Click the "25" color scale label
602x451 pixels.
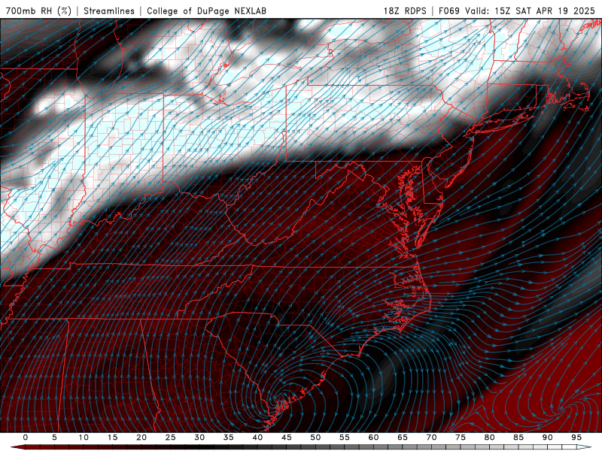tap(171, 437)
